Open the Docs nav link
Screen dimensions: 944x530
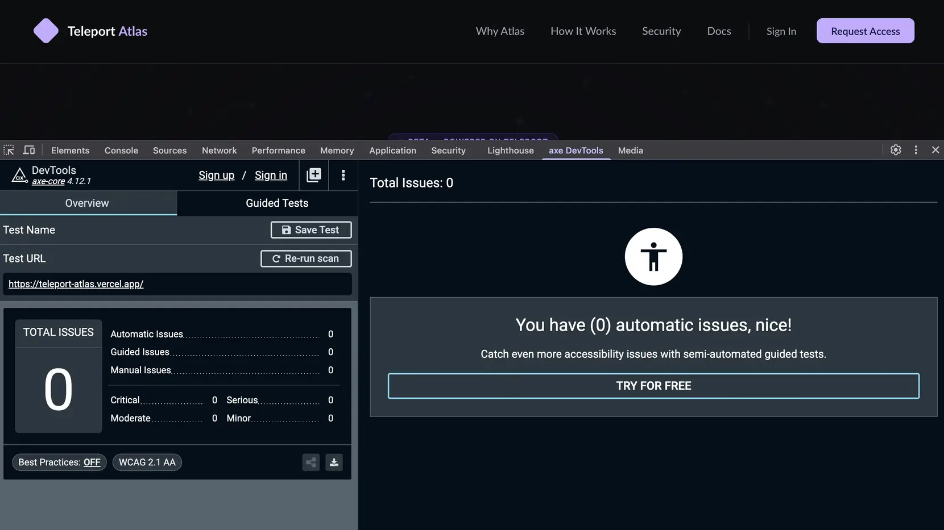pyautogui.click(x=719, y=31)
